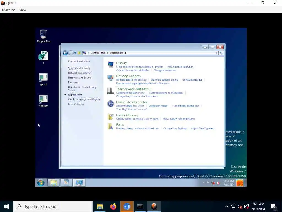Click the Taskbar and Start Menu icon
This screenshot has height=212, width=282.
pos(111,91)
